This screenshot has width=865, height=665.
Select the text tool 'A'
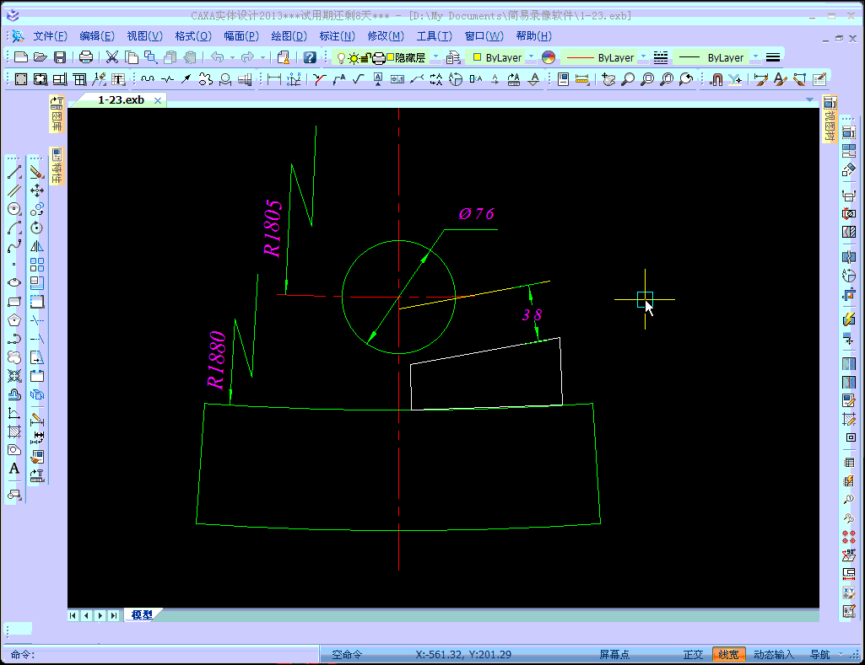pos(14,469)
